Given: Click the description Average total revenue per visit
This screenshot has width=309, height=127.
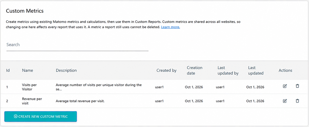Looking at the screenshot, I should click(80, 101).
